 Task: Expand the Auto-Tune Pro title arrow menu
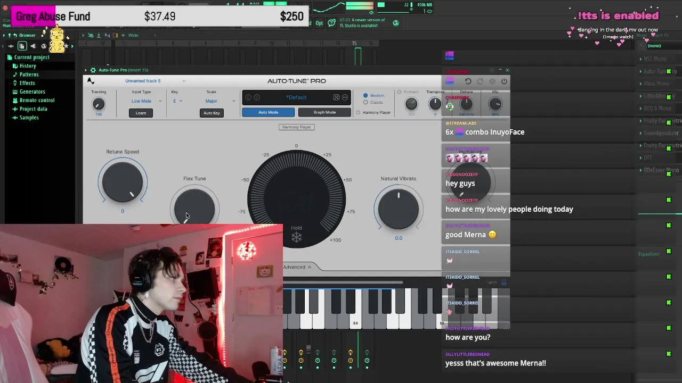click(x=86, y=70)
